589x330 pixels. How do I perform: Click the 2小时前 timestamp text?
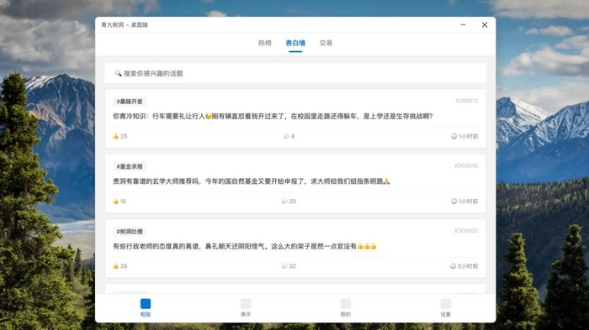tap(468, 266)
